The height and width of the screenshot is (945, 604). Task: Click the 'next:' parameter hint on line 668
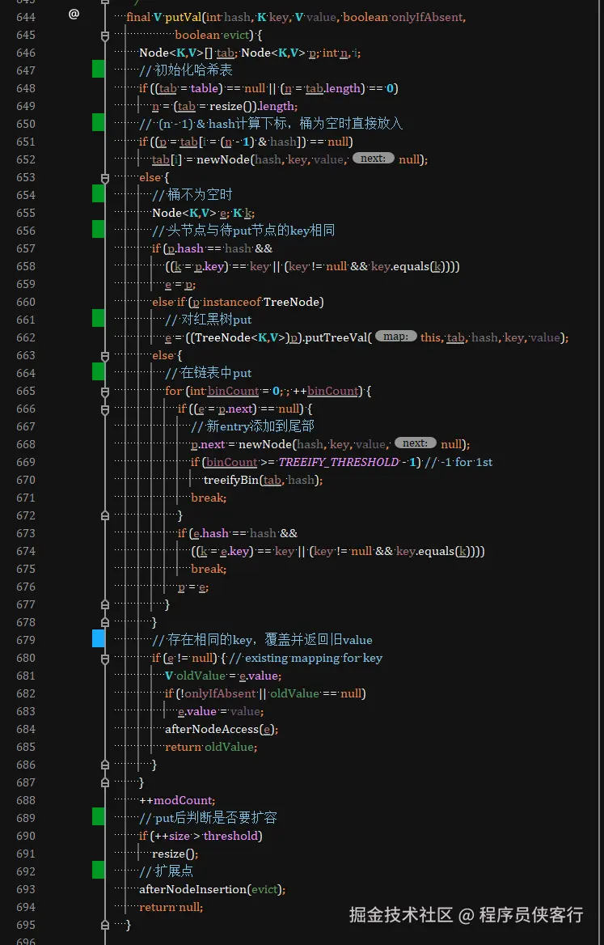tap(416, 443)
